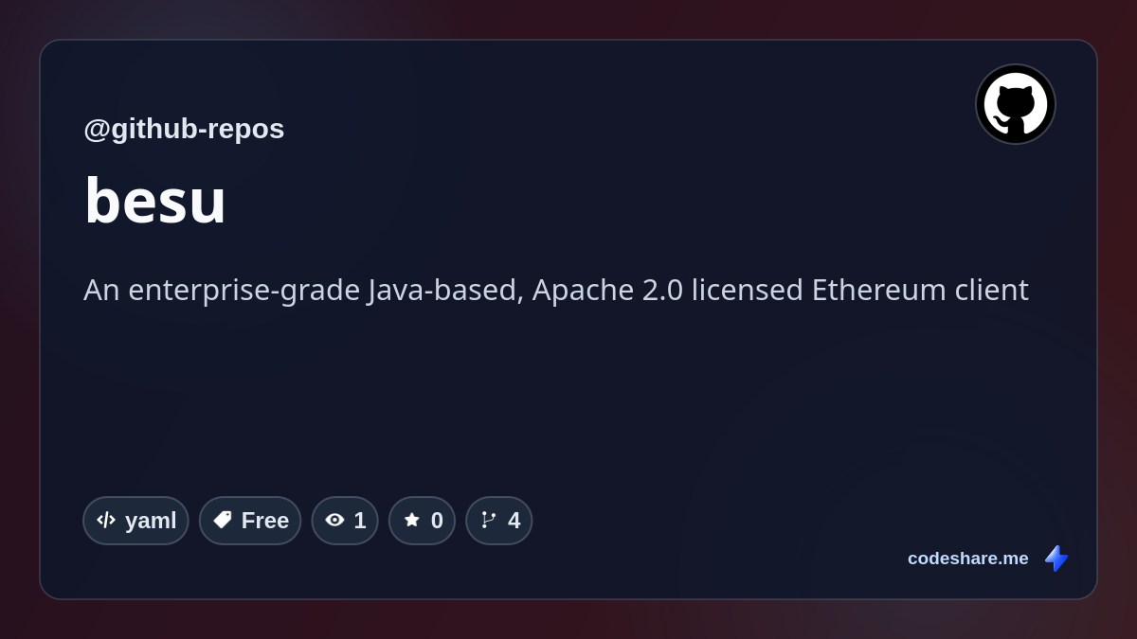This screenshot has width=1137, height=639.
Task: Click the fork count number 4
Action: [514, 521]
